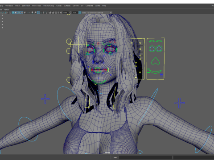Select top-right diamond slider handle in slider board
The image size is (214, 160).
tap(140, 43)
